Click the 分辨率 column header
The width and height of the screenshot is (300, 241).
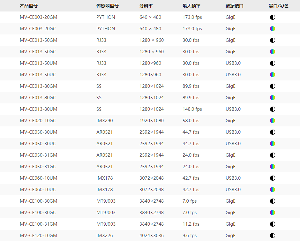coord(146,6)
